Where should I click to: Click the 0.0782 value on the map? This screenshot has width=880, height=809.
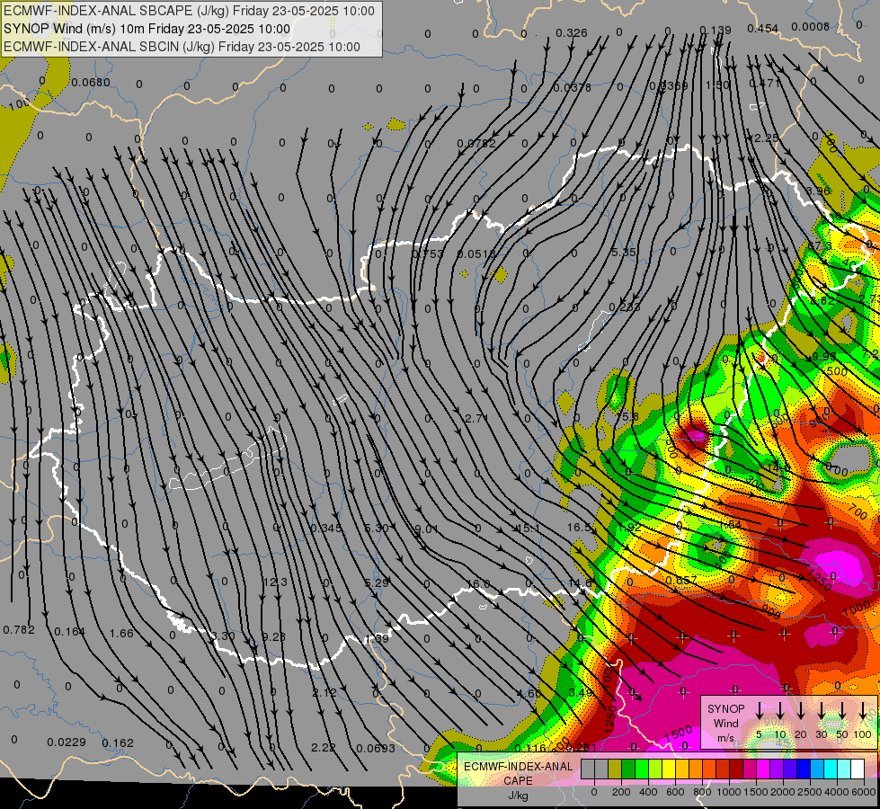coord(476,143)
